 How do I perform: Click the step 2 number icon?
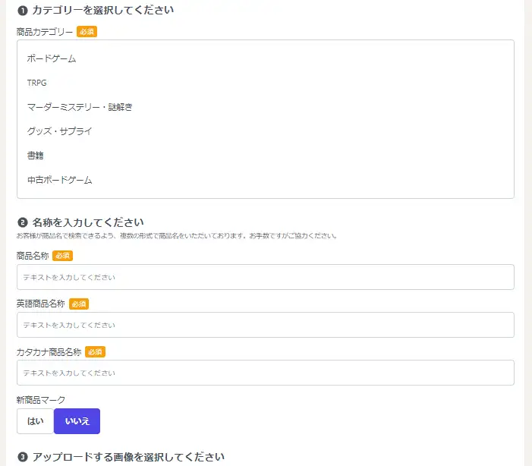[x=22, y=223]
